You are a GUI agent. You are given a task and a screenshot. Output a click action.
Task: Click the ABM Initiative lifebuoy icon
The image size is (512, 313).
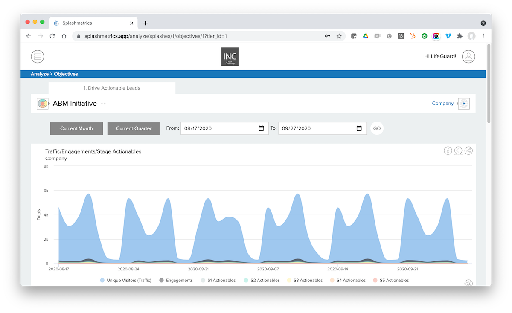pos(42,104)
